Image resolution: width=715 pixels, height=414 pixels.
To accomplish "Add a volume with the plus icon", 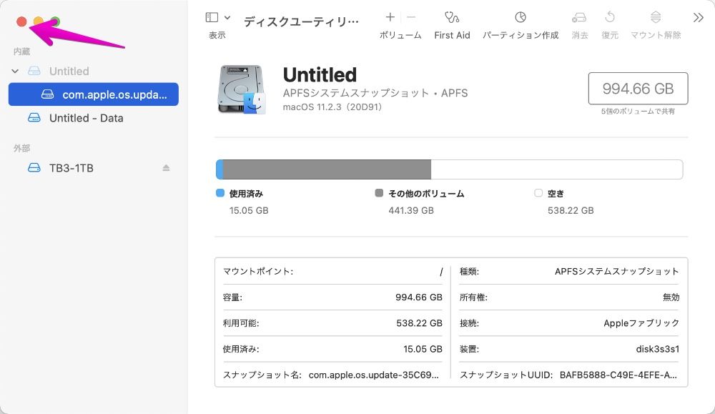I will [390, 17].
